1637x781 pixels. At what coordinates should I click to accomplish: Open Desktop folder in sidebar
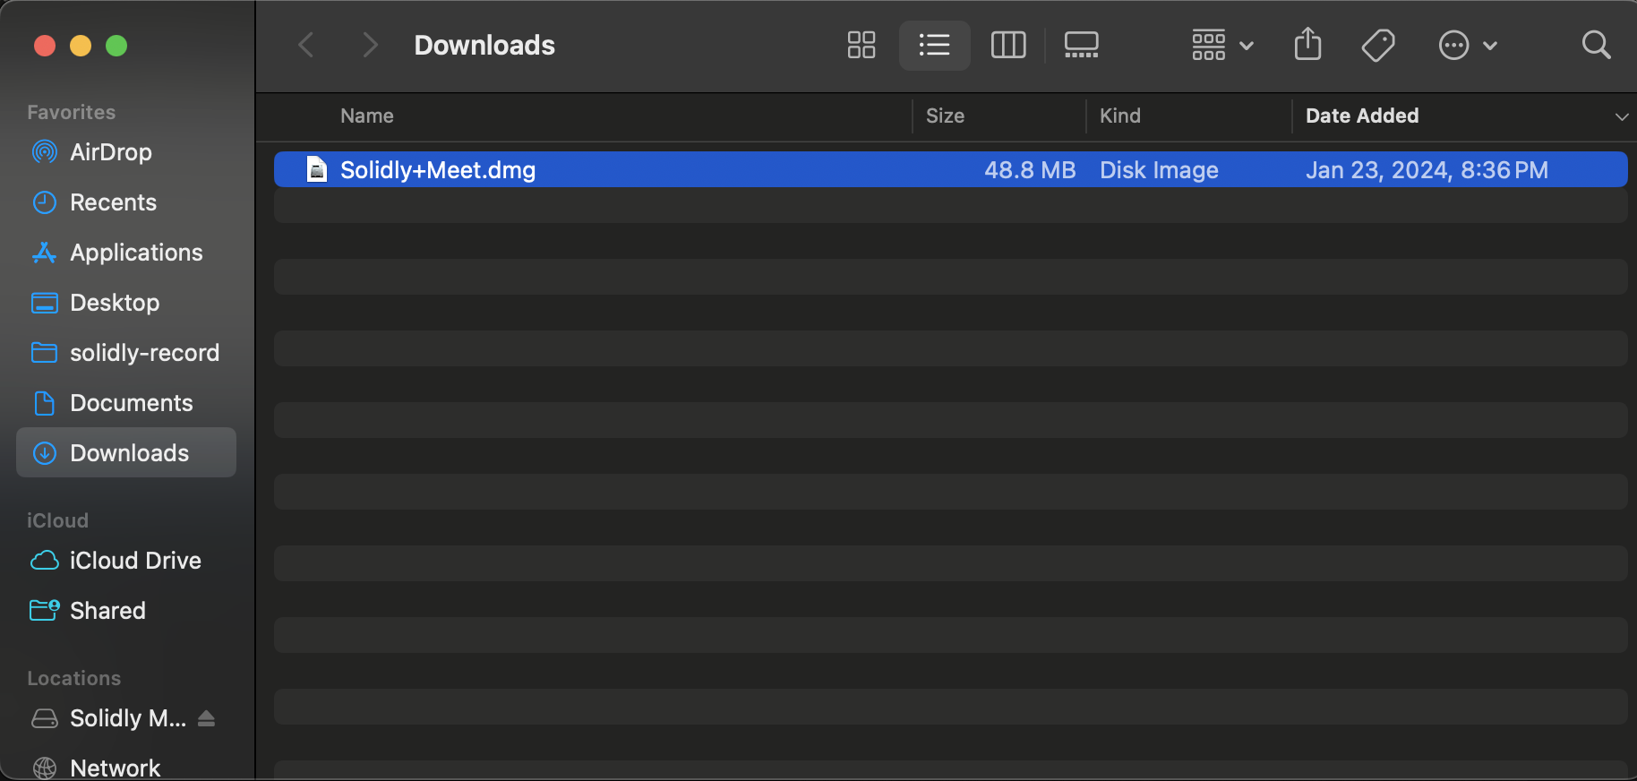click(126, 303)
